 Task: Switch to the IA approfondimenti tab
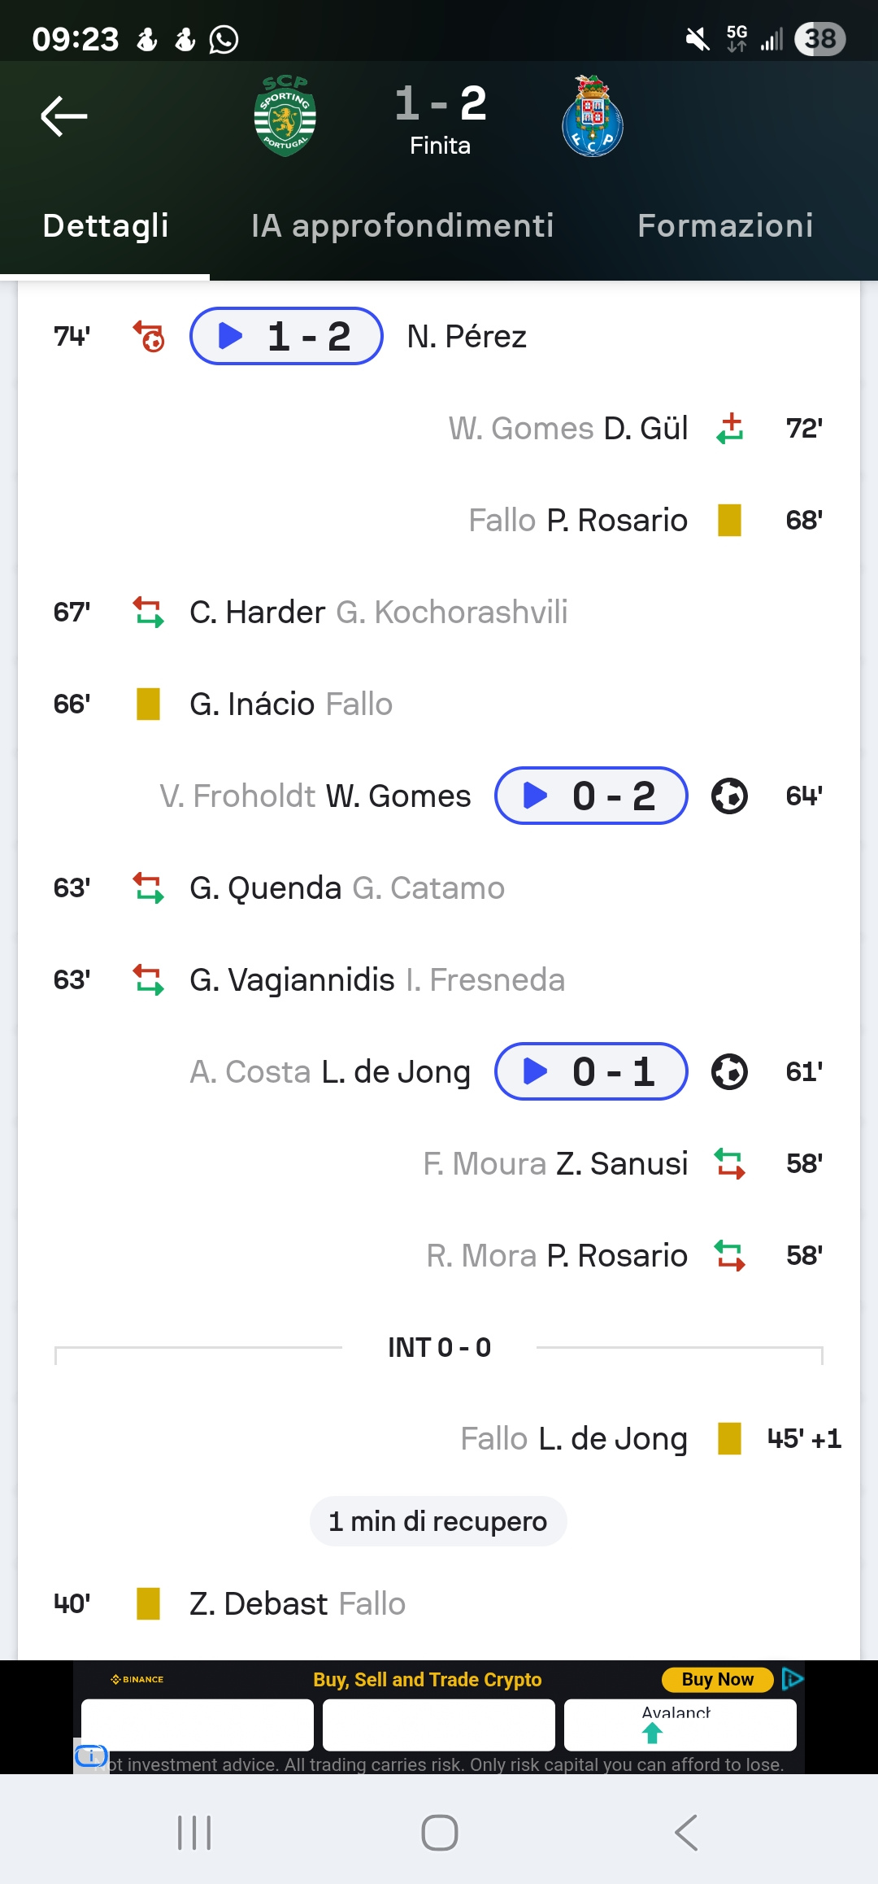[x=402, y=226]
